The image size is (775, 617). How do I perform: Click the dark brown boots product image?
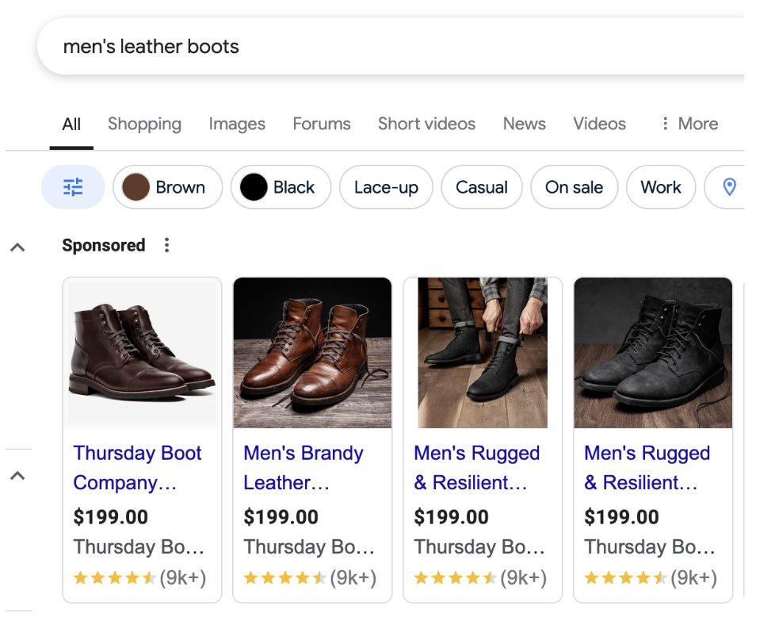click(142, 353)
